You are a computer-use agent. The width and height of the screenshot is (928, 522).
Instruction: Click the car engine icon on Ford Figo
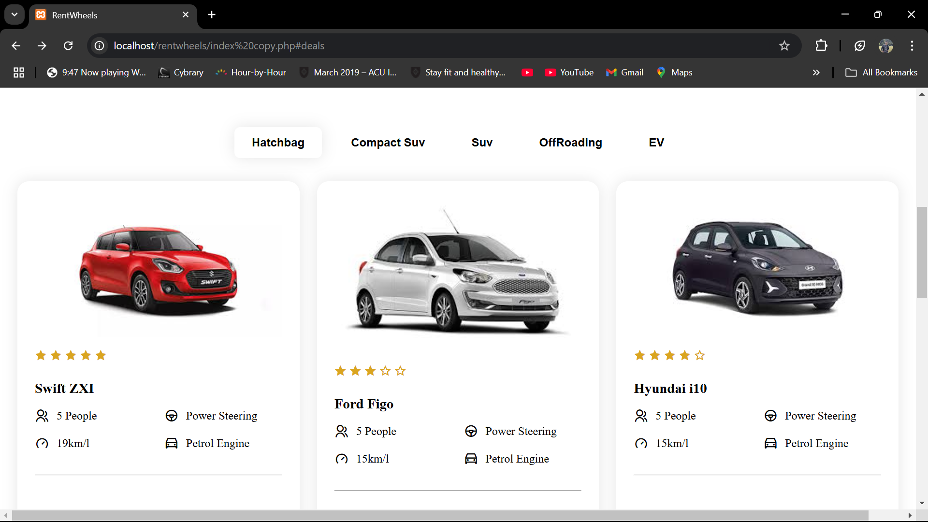point(471,459)
